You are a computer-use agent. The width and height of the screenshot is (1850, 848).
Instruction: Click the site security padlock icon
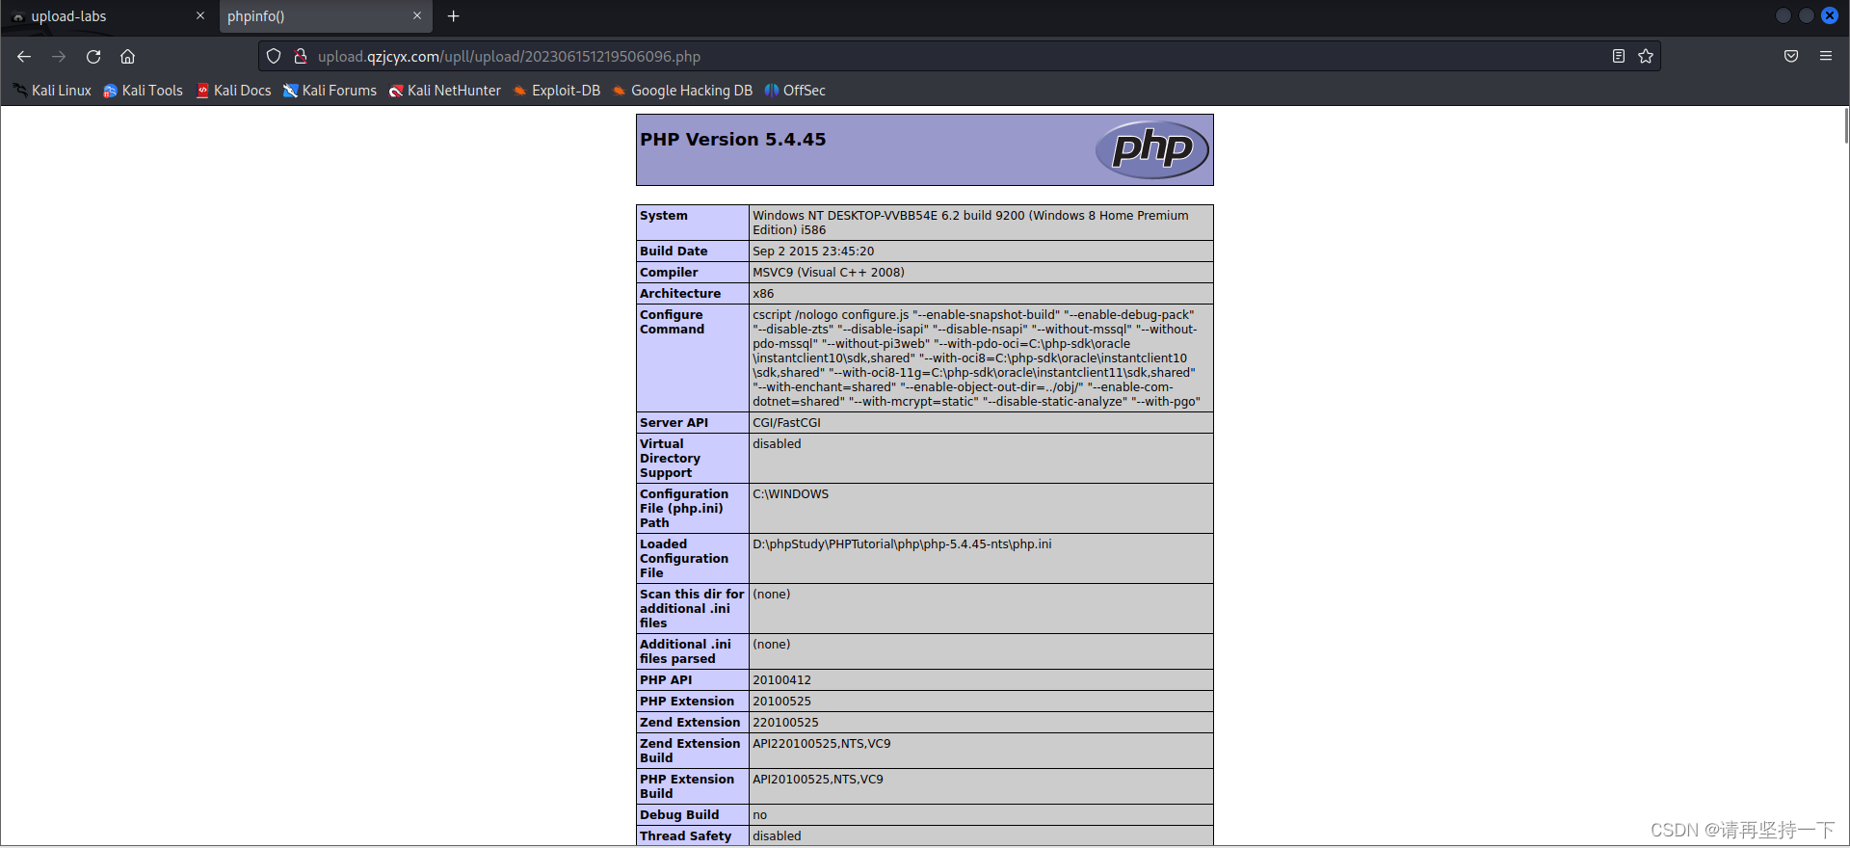(x=300, y=57)
